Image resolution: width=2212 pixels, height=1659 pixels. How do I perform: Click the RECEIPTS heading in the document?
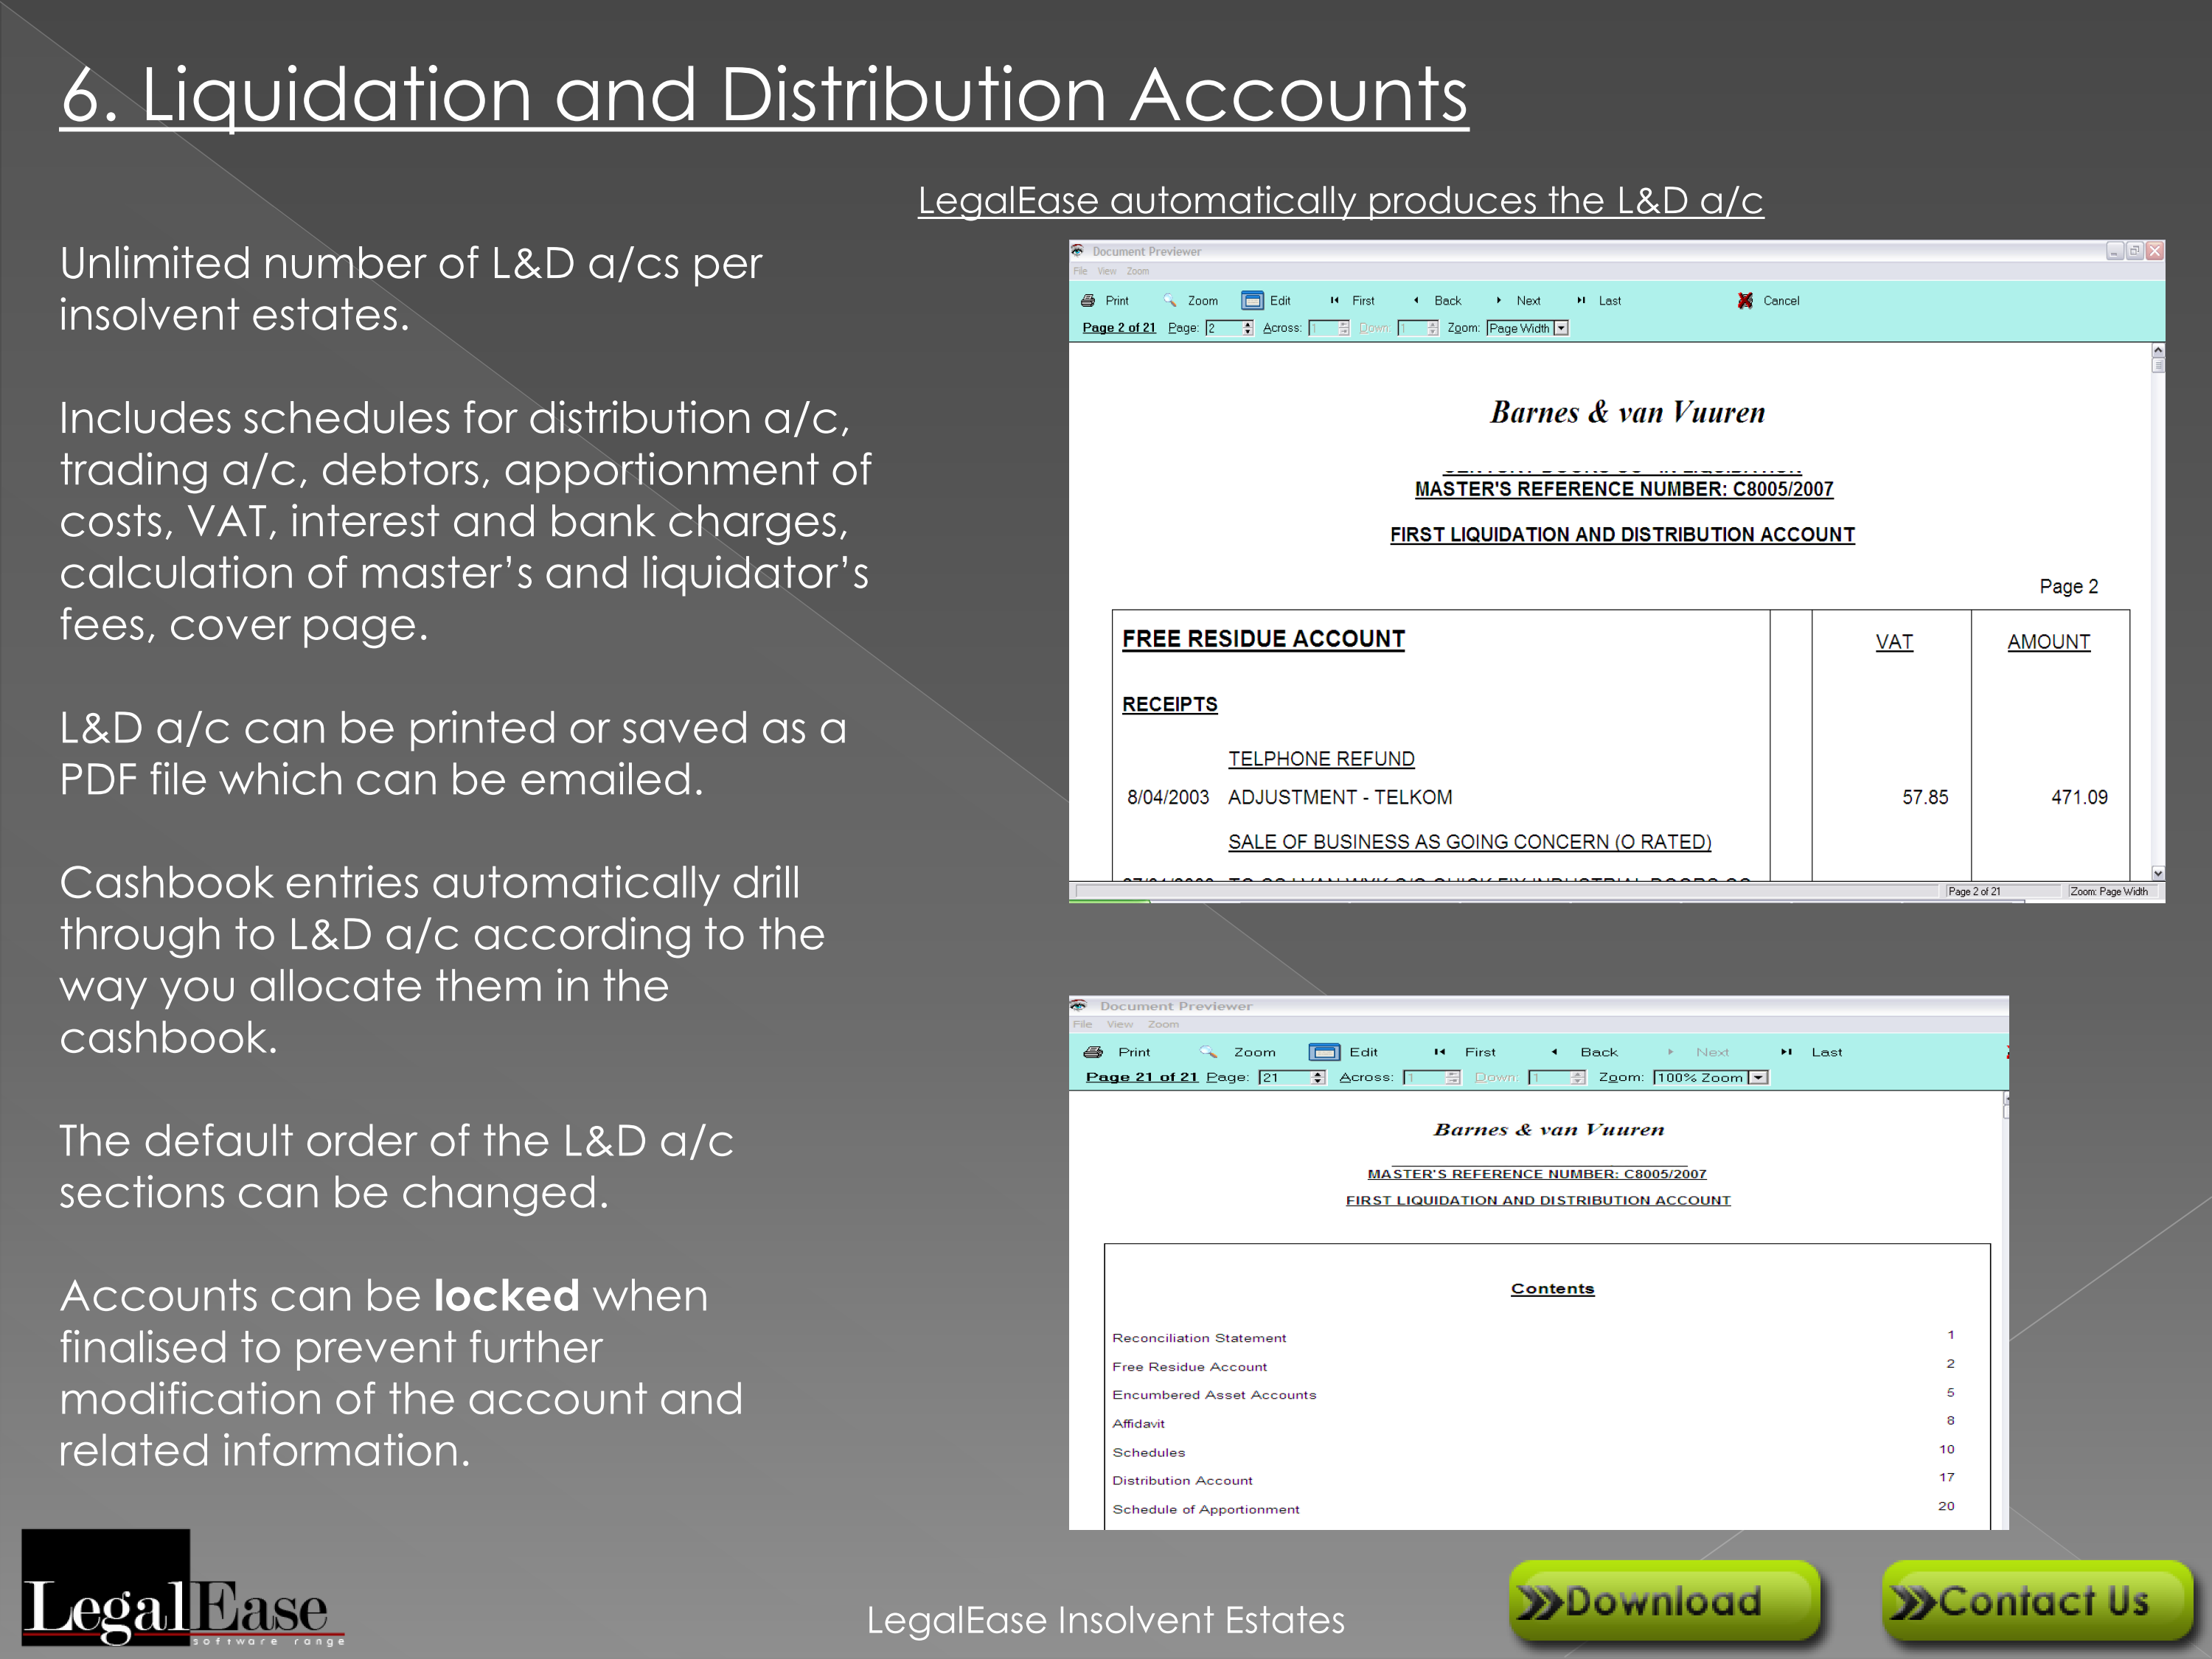[x=1169, y=704]
